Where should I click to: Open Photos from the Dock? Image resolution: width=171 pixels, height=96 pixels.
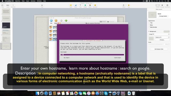76,93
